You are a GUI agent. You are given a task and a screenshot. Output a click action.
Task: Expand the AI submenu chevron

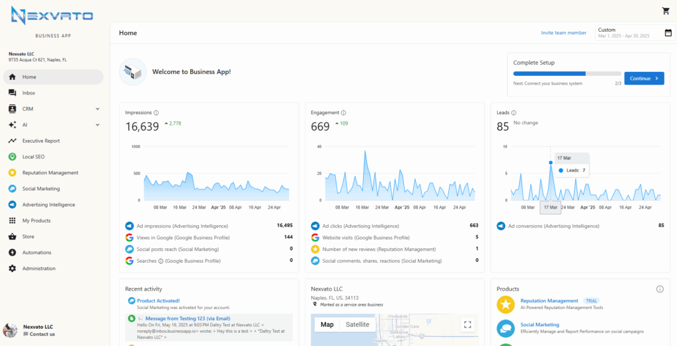(x=98, y=125)
